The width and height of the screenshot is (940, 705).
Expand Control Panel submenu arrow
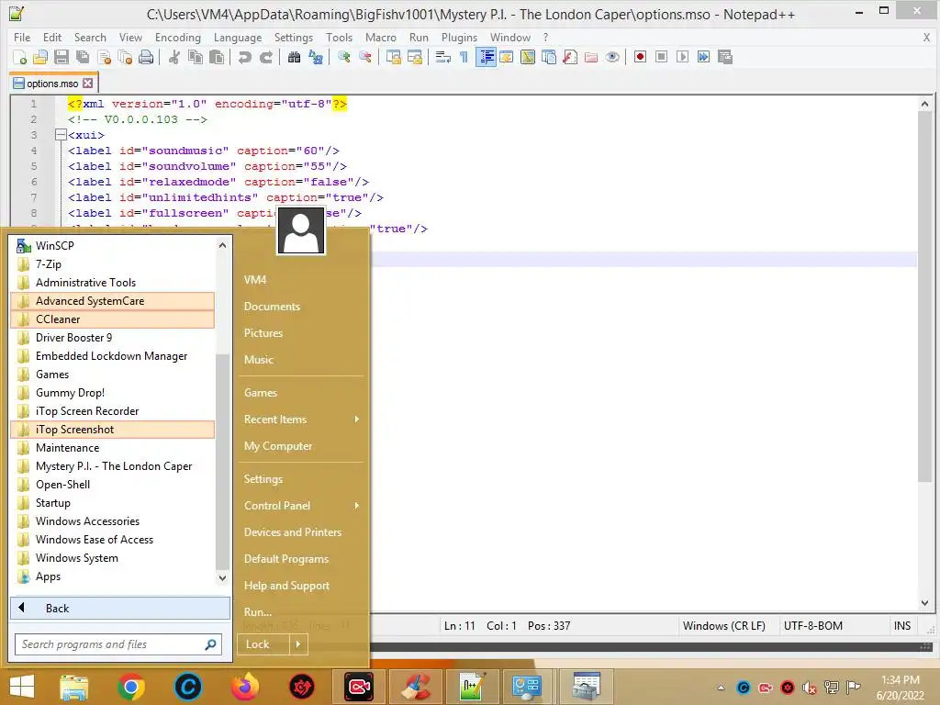coord(357,506)
